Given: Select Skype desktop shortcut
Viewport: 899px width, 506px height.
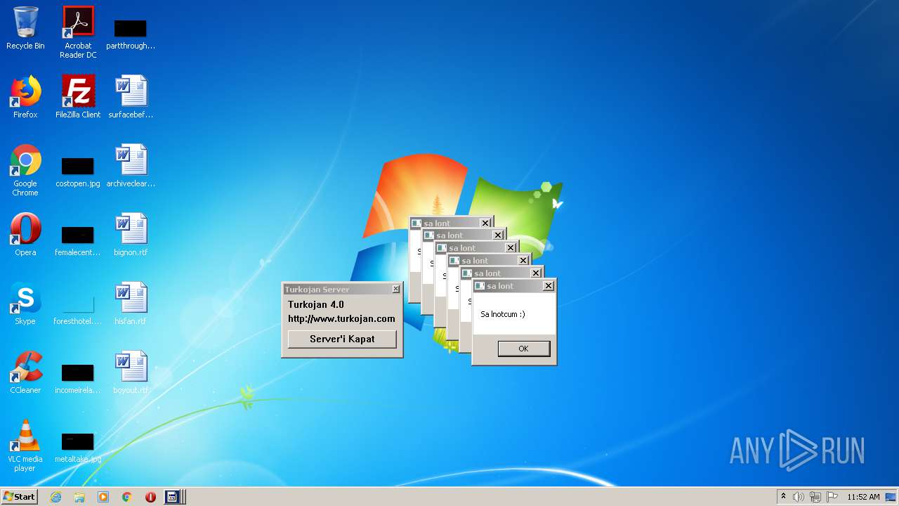Looking at the screenshot, I should pyautogui.click(x=25, y=304).
